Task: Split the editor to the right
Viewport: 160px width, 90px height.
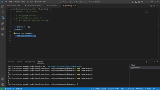Action: pos(154,6)
